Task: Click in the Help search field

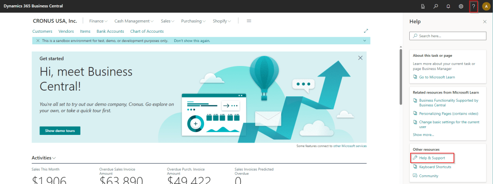Action: tap(448, 36)
